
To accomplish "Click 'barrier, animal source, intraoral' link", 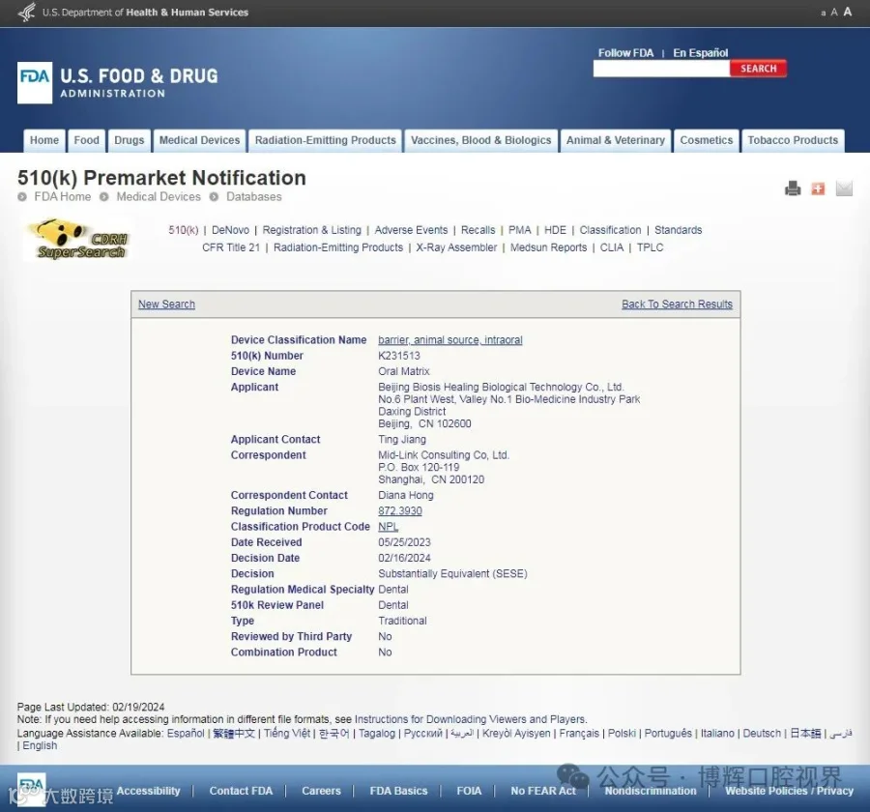I will (x=449, y=339).
